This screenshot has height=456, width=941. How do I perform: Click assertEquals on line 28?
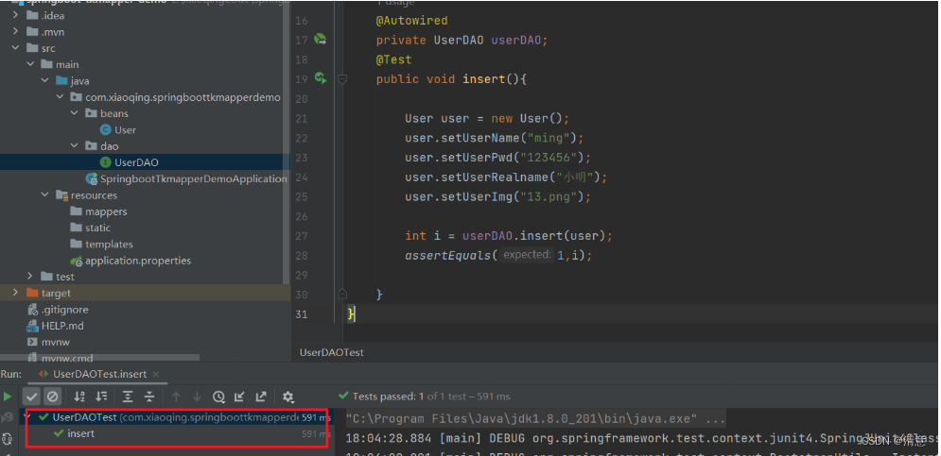447,255
